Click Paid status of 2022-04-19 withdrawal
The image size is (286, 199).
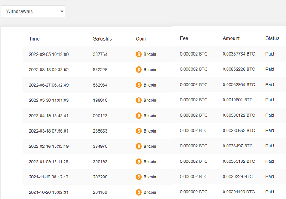(270, 115)
